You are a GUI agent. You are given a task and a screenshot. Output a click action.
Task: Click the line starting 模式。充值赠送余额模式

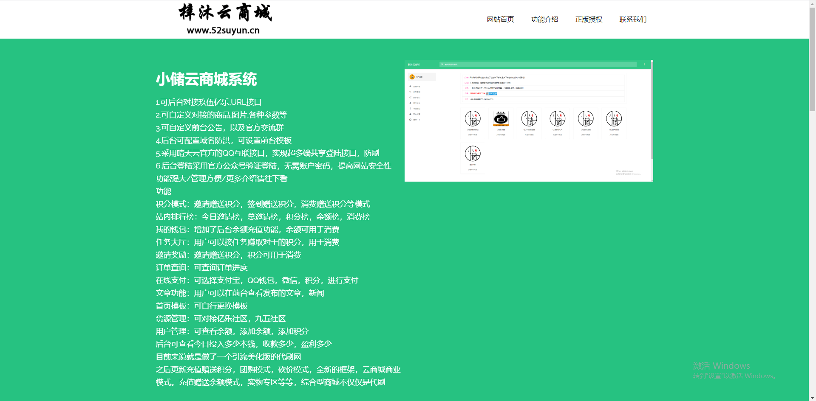tap(270, 382)
